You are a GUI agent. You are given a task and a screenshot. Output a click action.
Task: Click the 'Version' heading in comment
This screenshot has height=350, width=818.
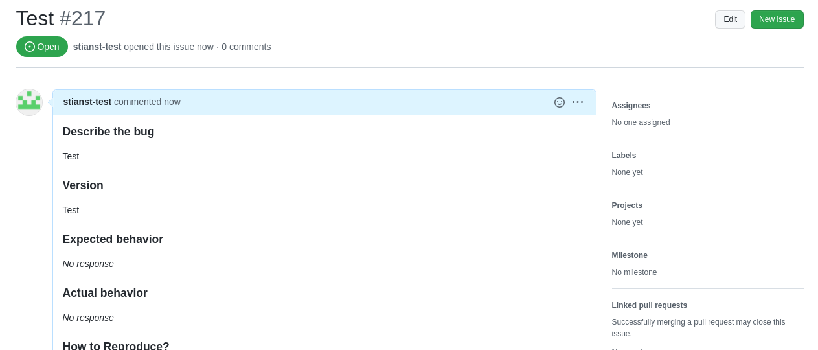pos(83,185)
